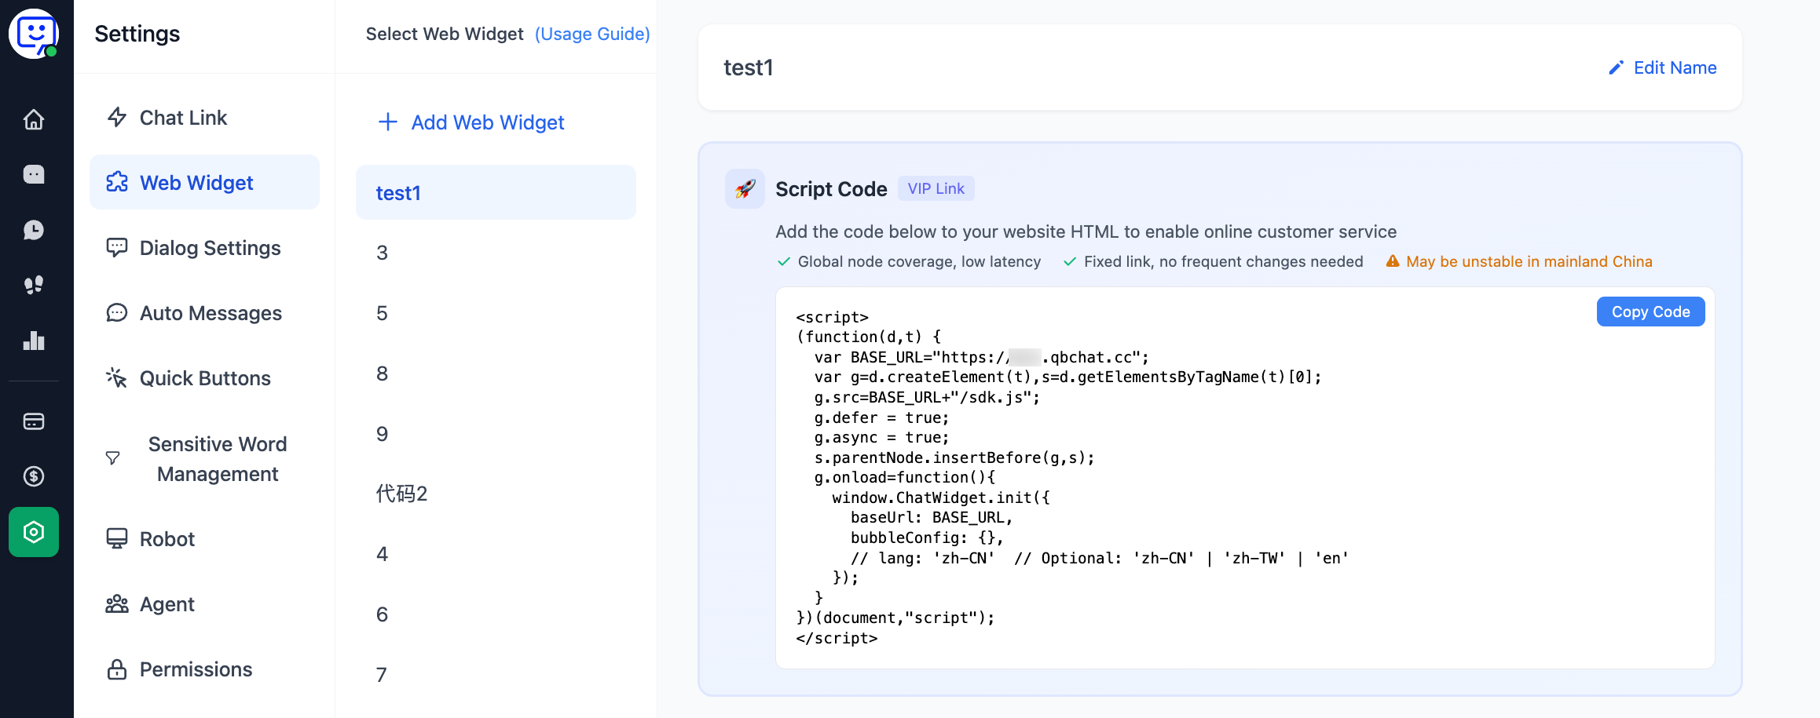The width and height of the screenshot is (1820, 718).
Task: Click the Dialog Settings speech icon
Action: tap(117, 247)
